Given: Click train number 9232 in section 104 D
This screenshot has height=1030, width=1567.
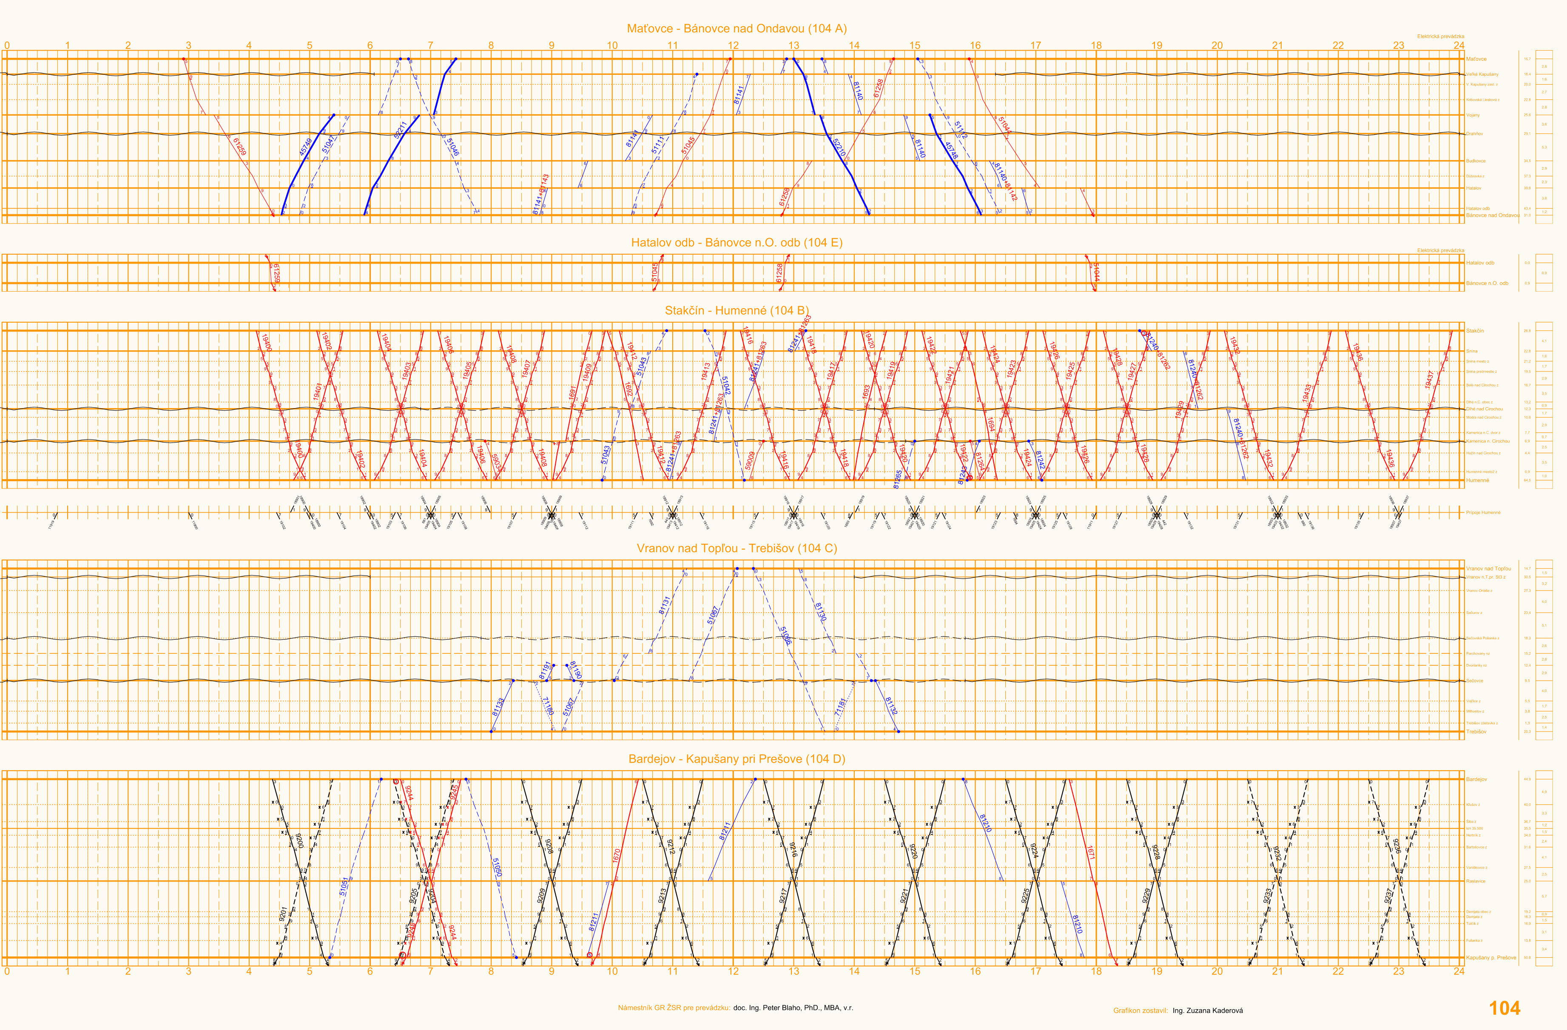Looking at the screenshot, I should pos(1277,854).
